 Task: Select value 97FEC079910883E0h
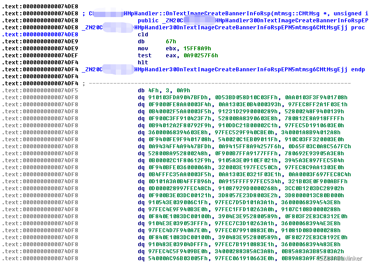click(x=244, y=230)
